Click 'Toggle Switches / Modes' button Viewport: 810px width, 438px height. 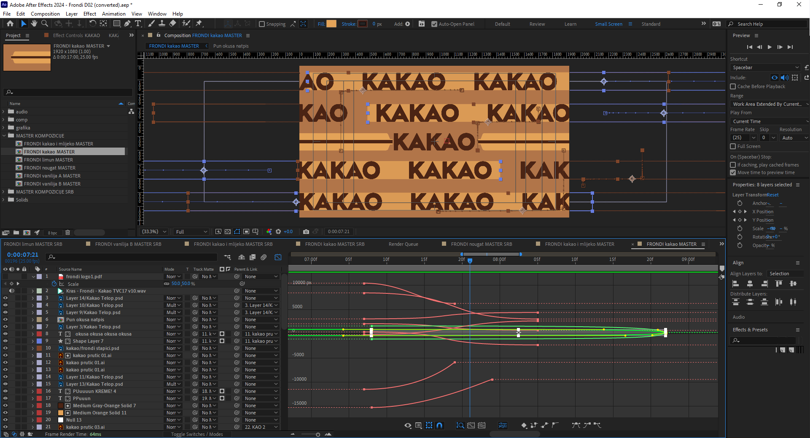(x=197, y=434)
